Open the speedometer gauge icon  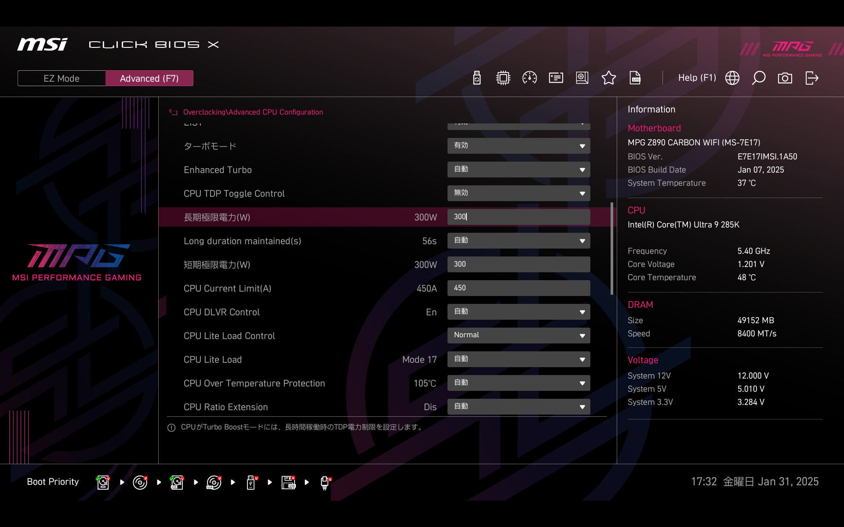(529, 78)
